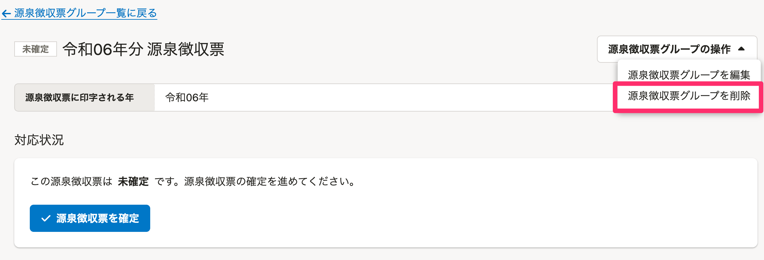The image size is (764, 260).
Task: Click 令和06年分 in the page title
Action: pos(103,49)
